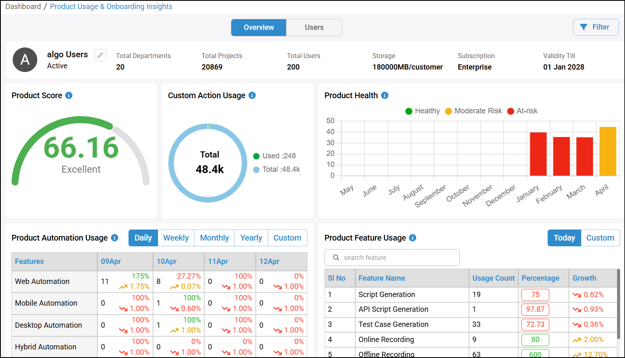Click the pencil edit icon beside algo Users
625x358 pixels.
[100, 55]
